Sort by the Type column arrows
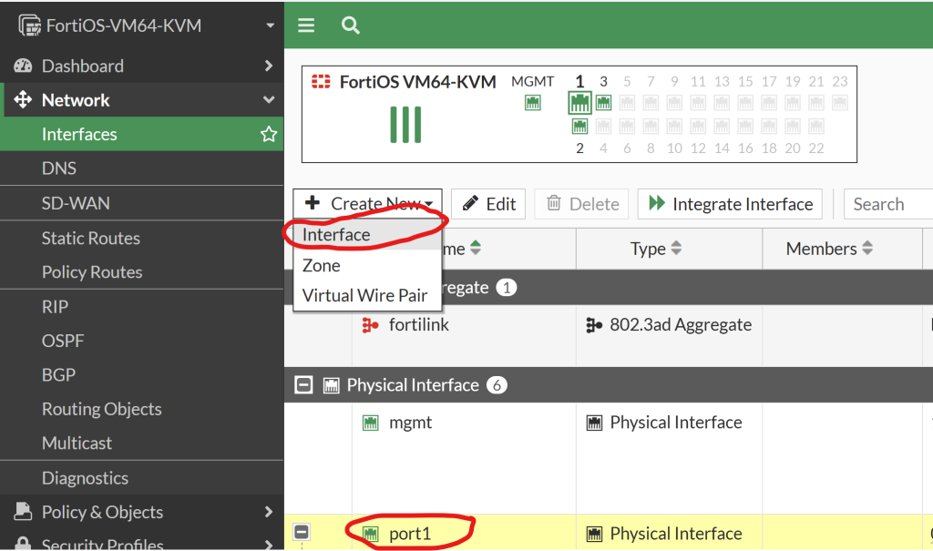 [x=676, y=248]
